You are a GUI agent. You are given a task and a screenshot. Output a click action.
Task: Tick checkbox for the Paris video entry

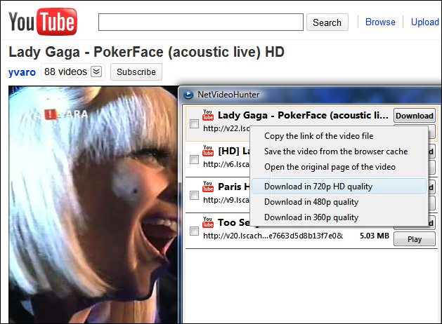[x=194, y=195]
